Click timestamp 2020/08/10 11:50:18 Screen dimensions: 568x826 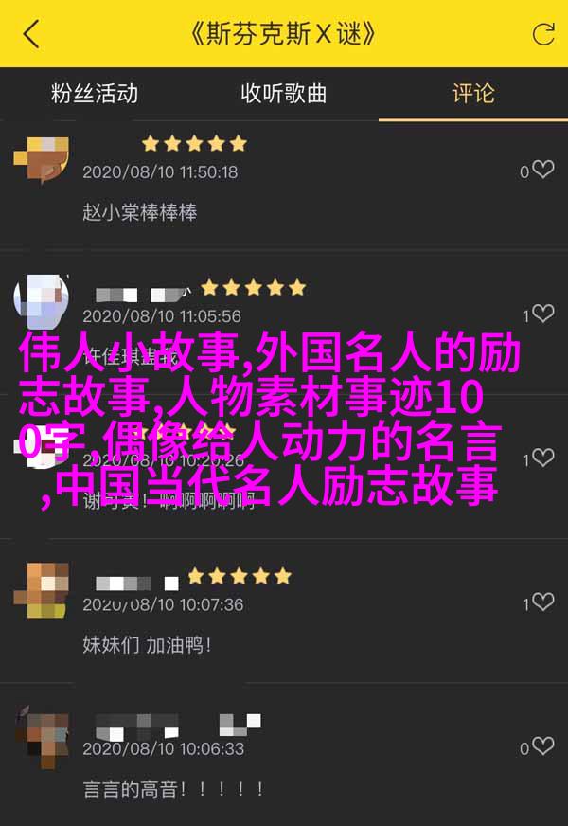(160, 172)
